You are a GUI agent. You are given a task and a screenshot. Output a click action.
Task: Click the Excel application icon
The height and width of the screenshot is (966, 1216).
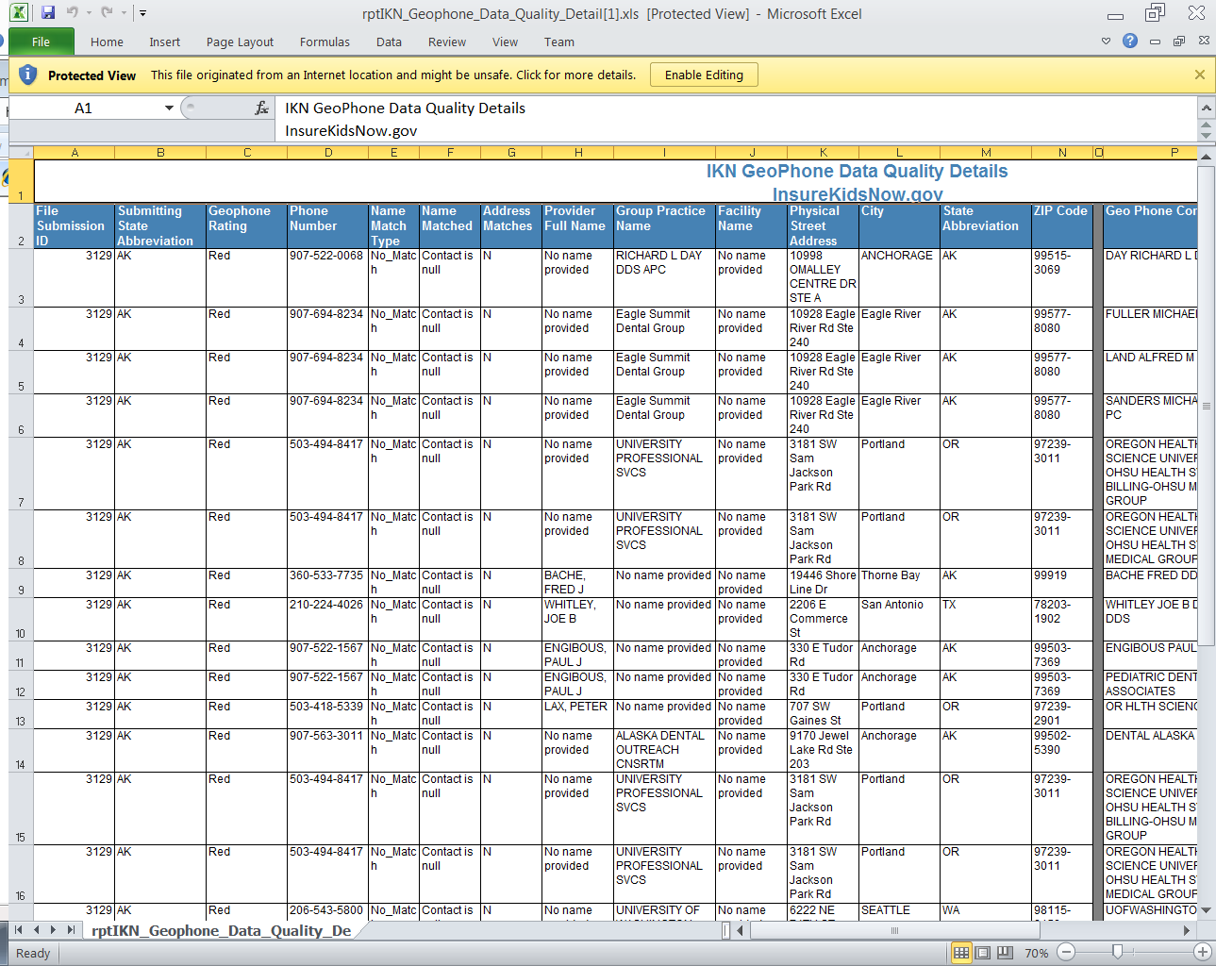18,13
